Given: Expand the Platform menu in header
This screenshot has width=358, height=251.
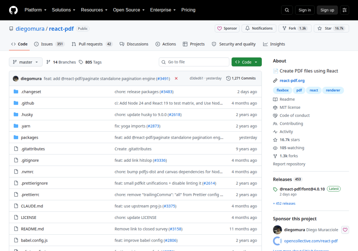Looking at the screenshot, I should pyautogui.click(x=35, y=10).
